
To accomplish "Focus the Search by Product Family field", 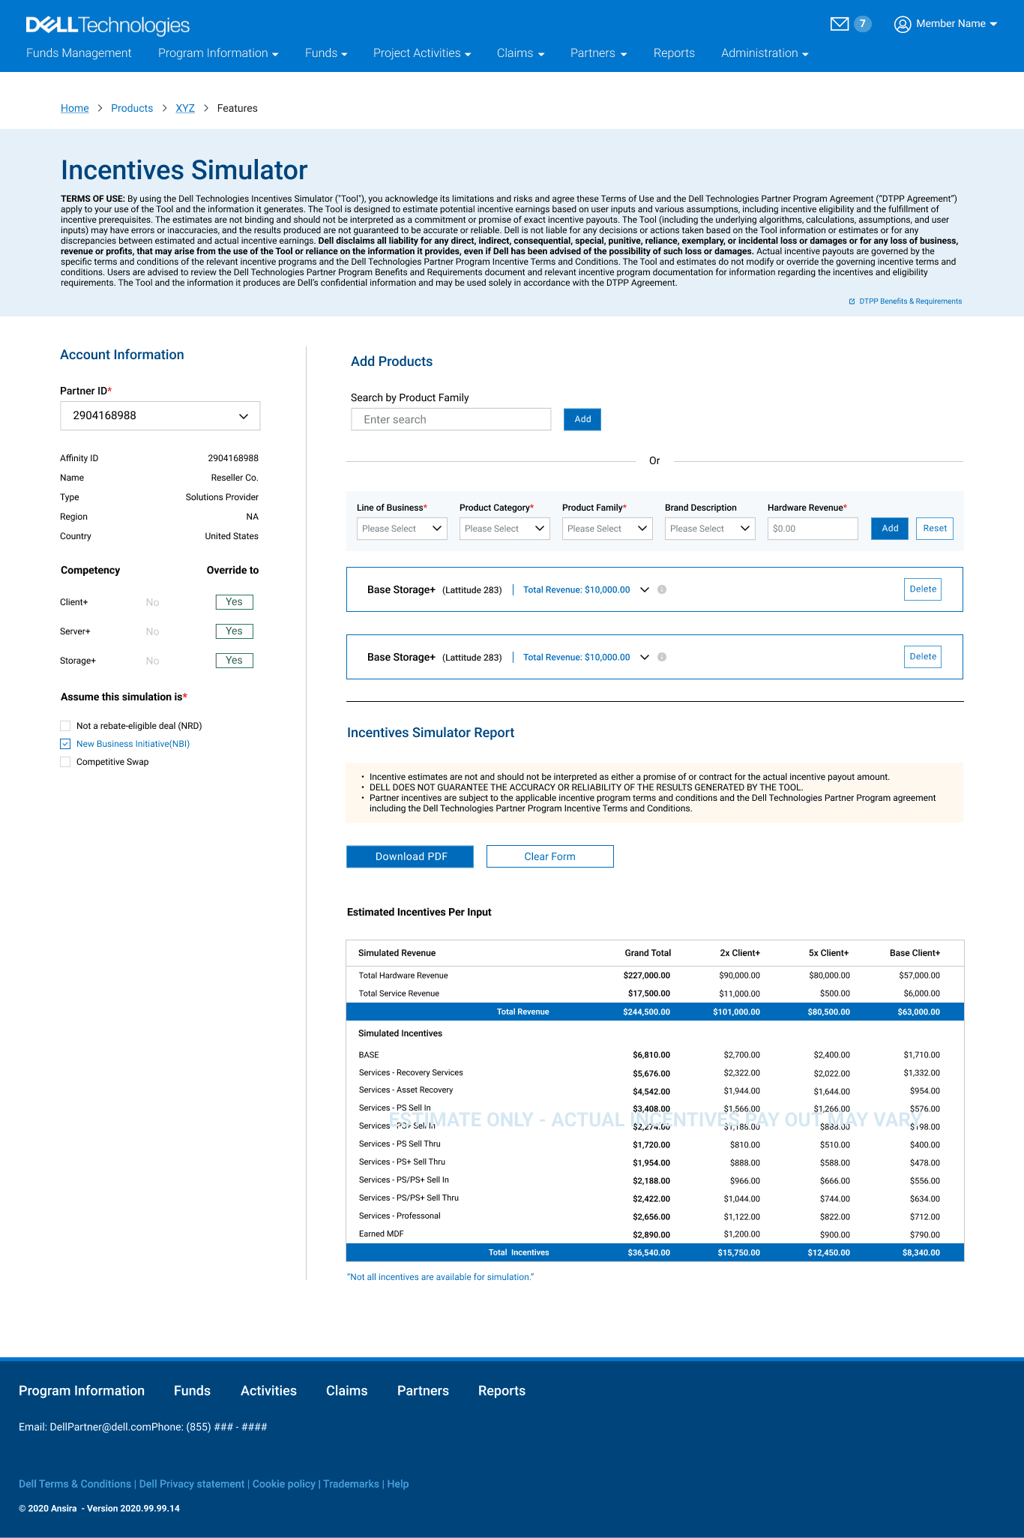I will coord(451,419).
